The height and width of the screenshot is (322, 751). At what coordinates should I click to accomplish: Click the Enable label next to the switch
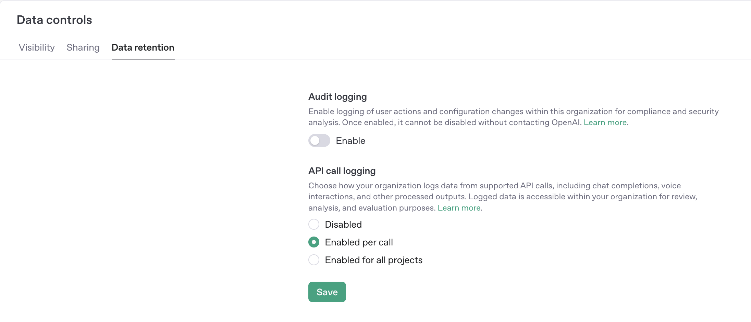(x=350, y=140)
